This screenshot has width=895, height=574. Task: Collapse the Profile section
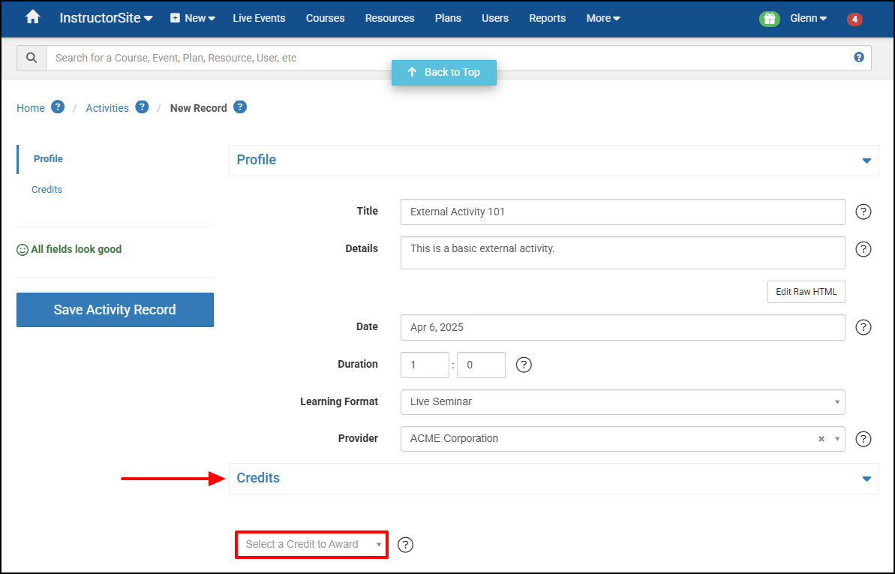coord(866,161)
